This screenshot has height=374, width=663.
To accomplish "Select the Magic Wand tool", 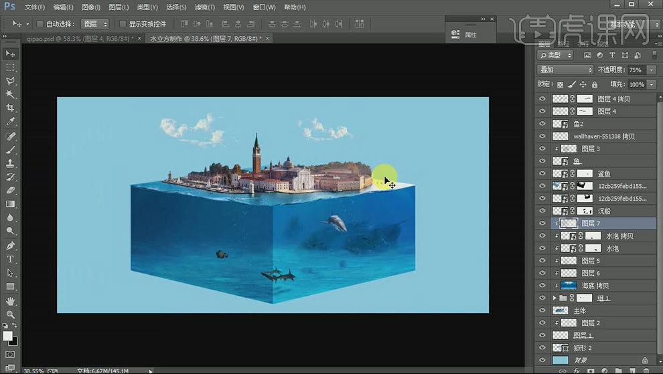I will (x=10, y=94).
